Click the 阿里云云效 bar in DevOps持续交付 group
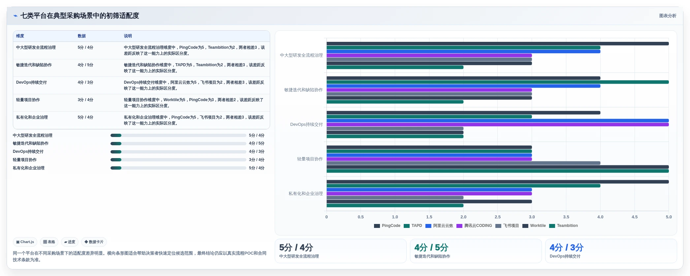This screenshot has width=690, height=276. pyautogui.click(x=498, y=121)
